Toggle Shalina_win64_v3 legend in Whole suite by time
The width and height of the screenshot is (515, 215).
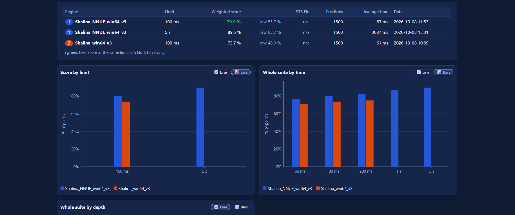click(x=334, y=188)
